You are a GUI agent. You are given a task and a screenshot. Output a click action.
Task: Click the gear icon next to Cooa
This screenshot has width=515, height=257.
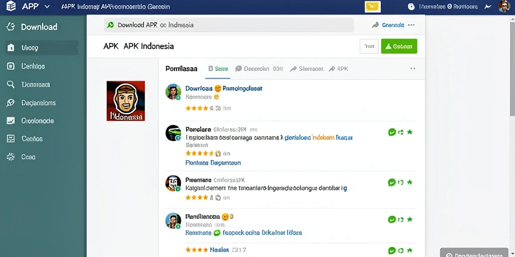tap(11, 157)
